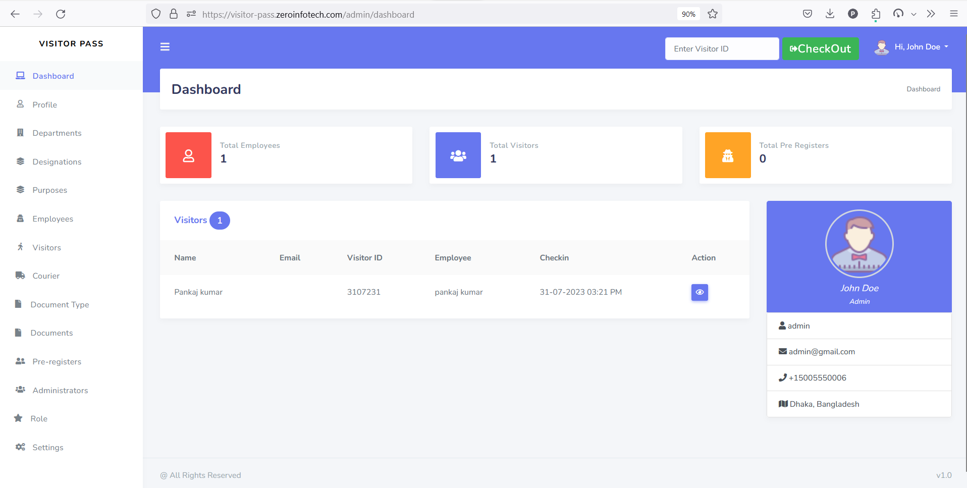Click the 90% zoom level indicator
The width and height of the screenshot is (967, 488).
click(688, 14)
